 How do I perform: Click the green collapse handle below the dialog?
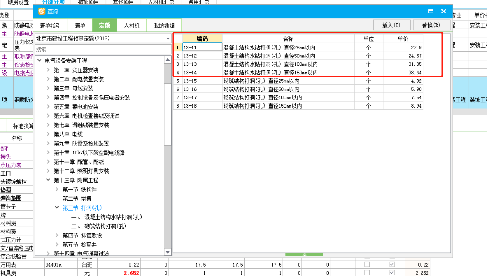click(x=304, y=255)
